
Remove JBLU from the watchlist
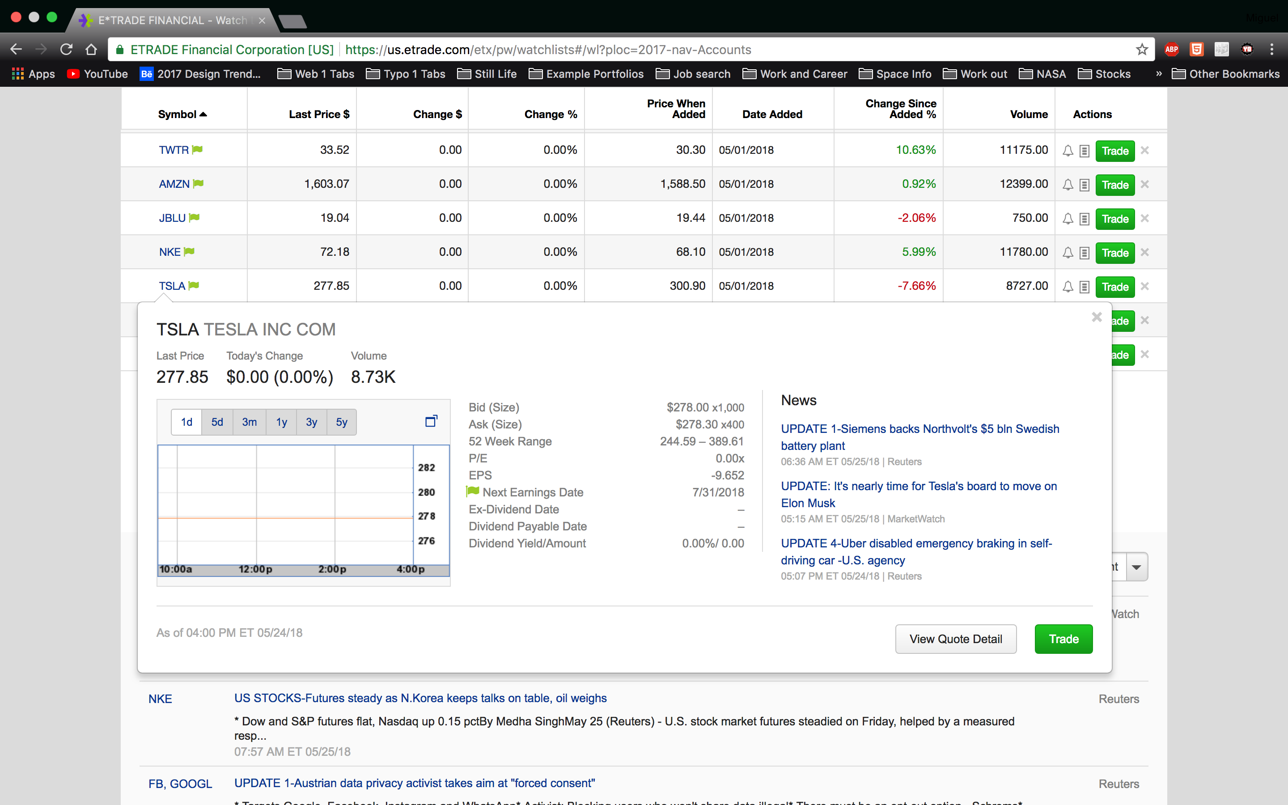tap(1145, 218)
